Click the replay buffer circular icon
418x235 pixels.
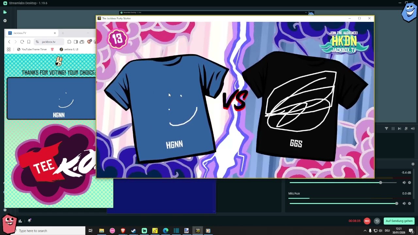pyautogui.click(x=377, y=221)
